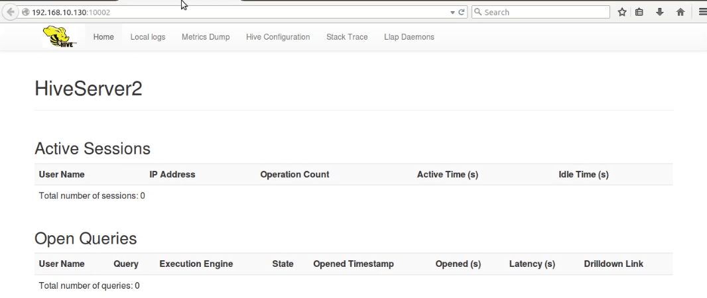707x298 pixels.
Task: Open Hive Configuration page
Action: [x=278, y=37]
